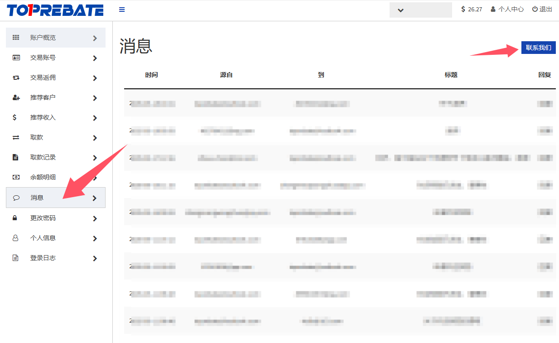Click the hamburger menu icon
Viewport: 559px width, 343px height.
point(122,10)
